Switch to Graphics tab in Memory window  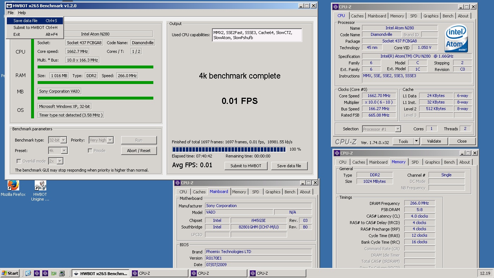click(432, 162)
